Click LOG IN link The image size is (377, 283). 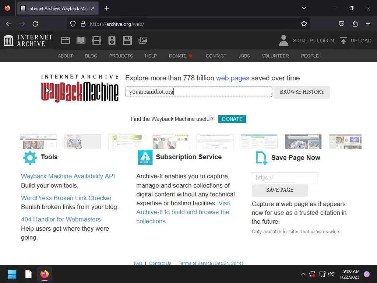(325, 41)
